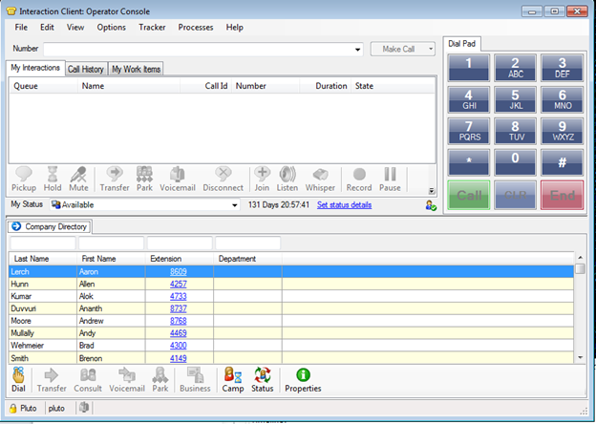This screenshot has width=596, height=424.
Task: Click the Set status details link
Action: coord(345,204)
